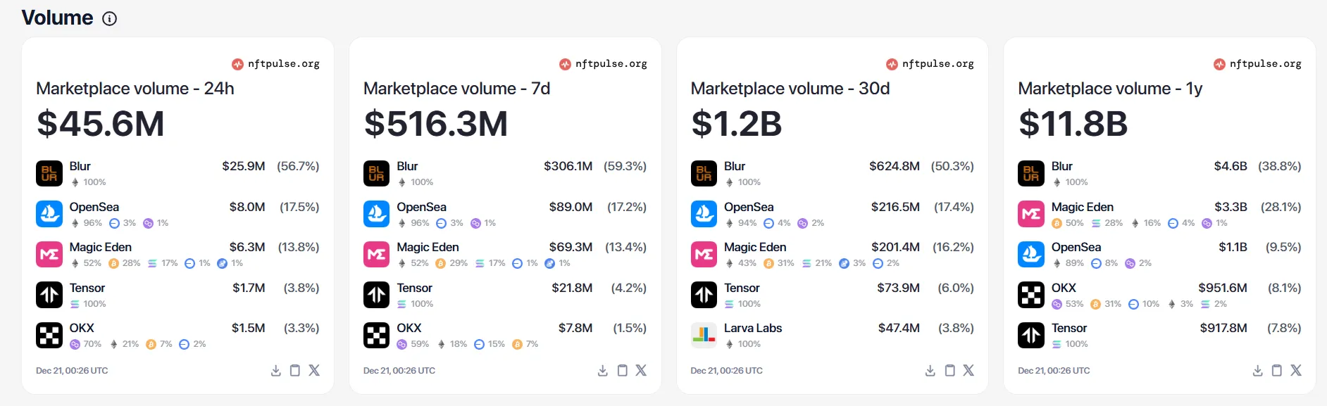This screenshot has height=406, width=1327.
Task: Share the 30d volume card on X
Action: point(968,371)
